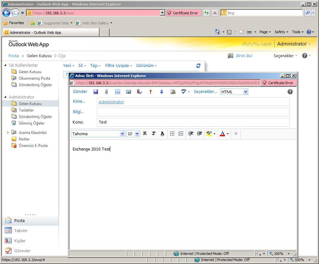319x264 pixels.
Task: Toggle italic formatting (T button)
Action: (x=154, y=134)
